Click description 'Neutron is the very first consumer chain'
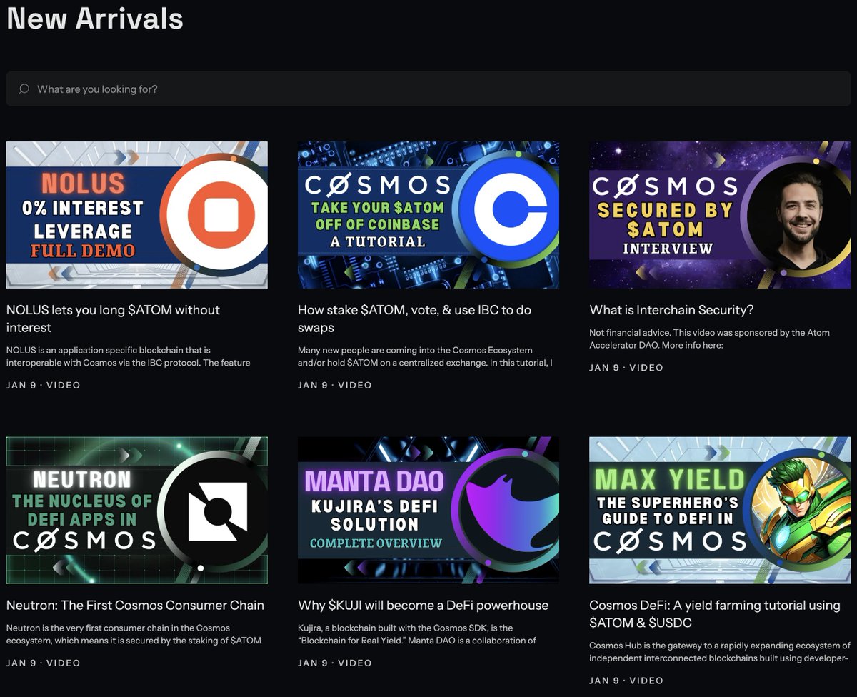857x697 pixels. coord(134,634)
